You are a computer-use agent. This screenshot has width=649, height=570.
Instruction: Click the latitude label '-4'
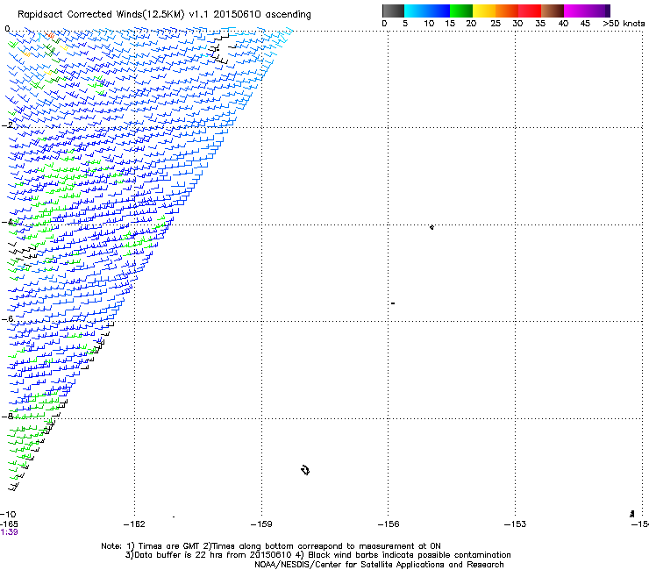pos(7,222)
